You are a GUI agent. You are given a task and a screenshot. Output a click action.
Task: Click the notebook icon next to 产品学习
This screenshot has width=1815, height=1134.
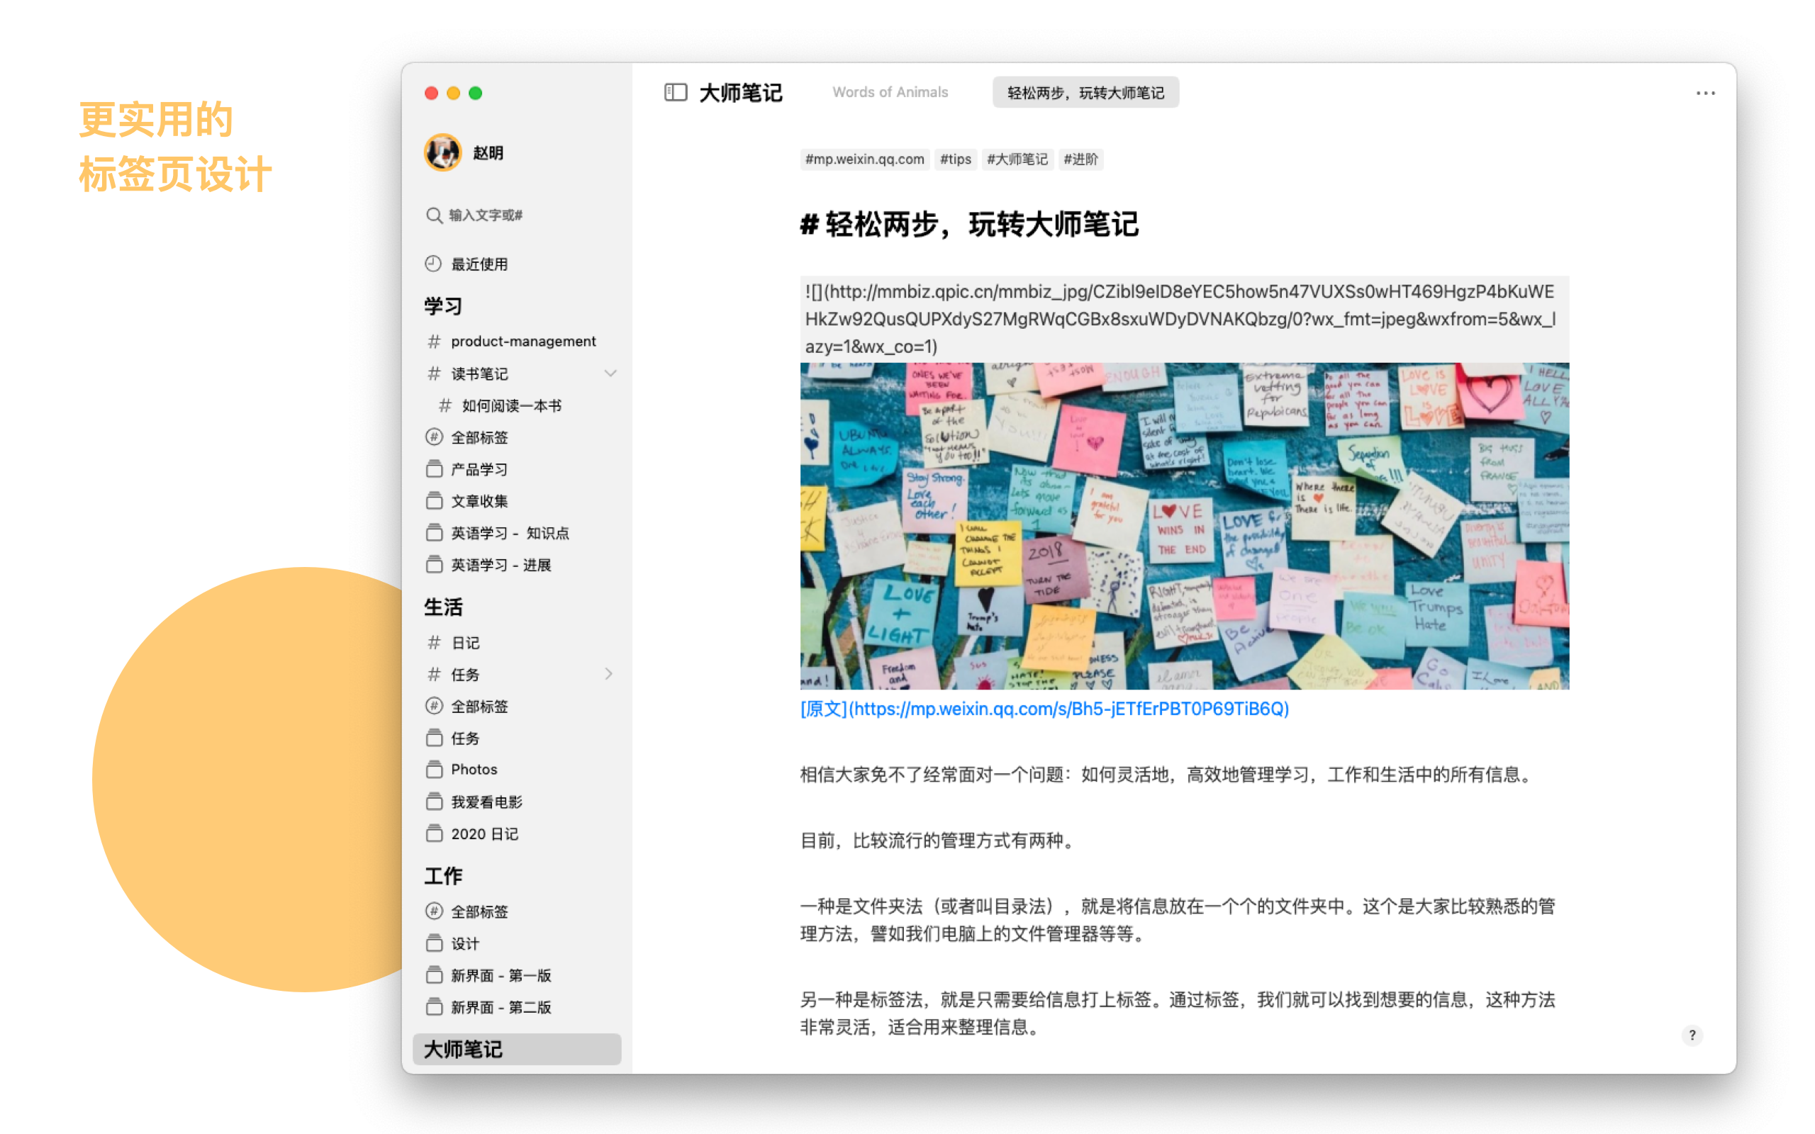pyautogui.click(x=433, y=469)
